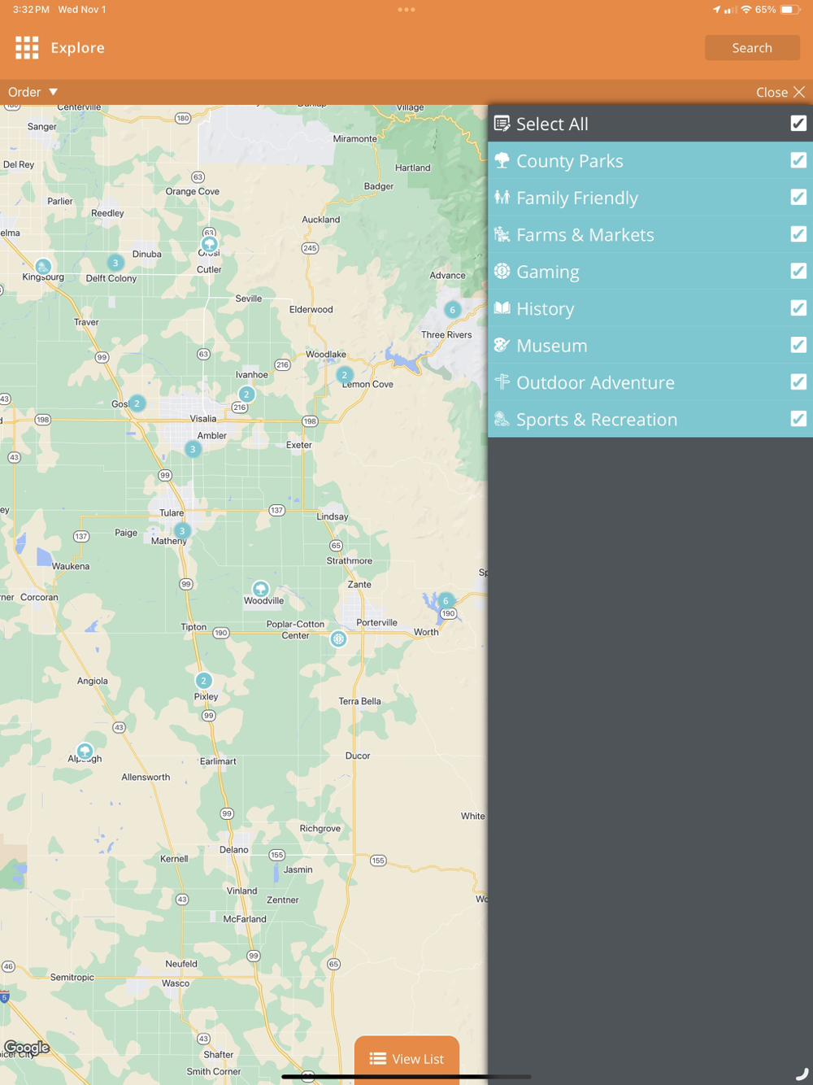This screenshot has height=1085, width=813.
Task: Click the Exeter label on map
Action: [299, 445]
